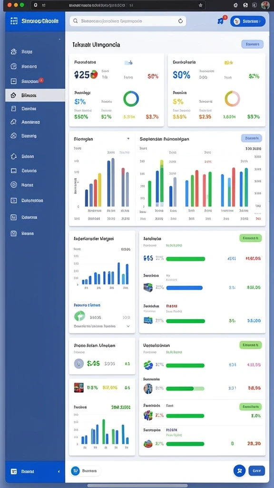Click the notification icon with red badge in header

pyautogui.click(x=221, y=21)
